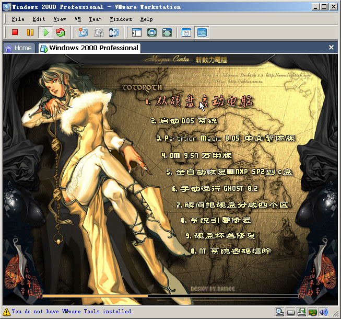Open the Help menu
341x319 pixels.
click(146, 19)
